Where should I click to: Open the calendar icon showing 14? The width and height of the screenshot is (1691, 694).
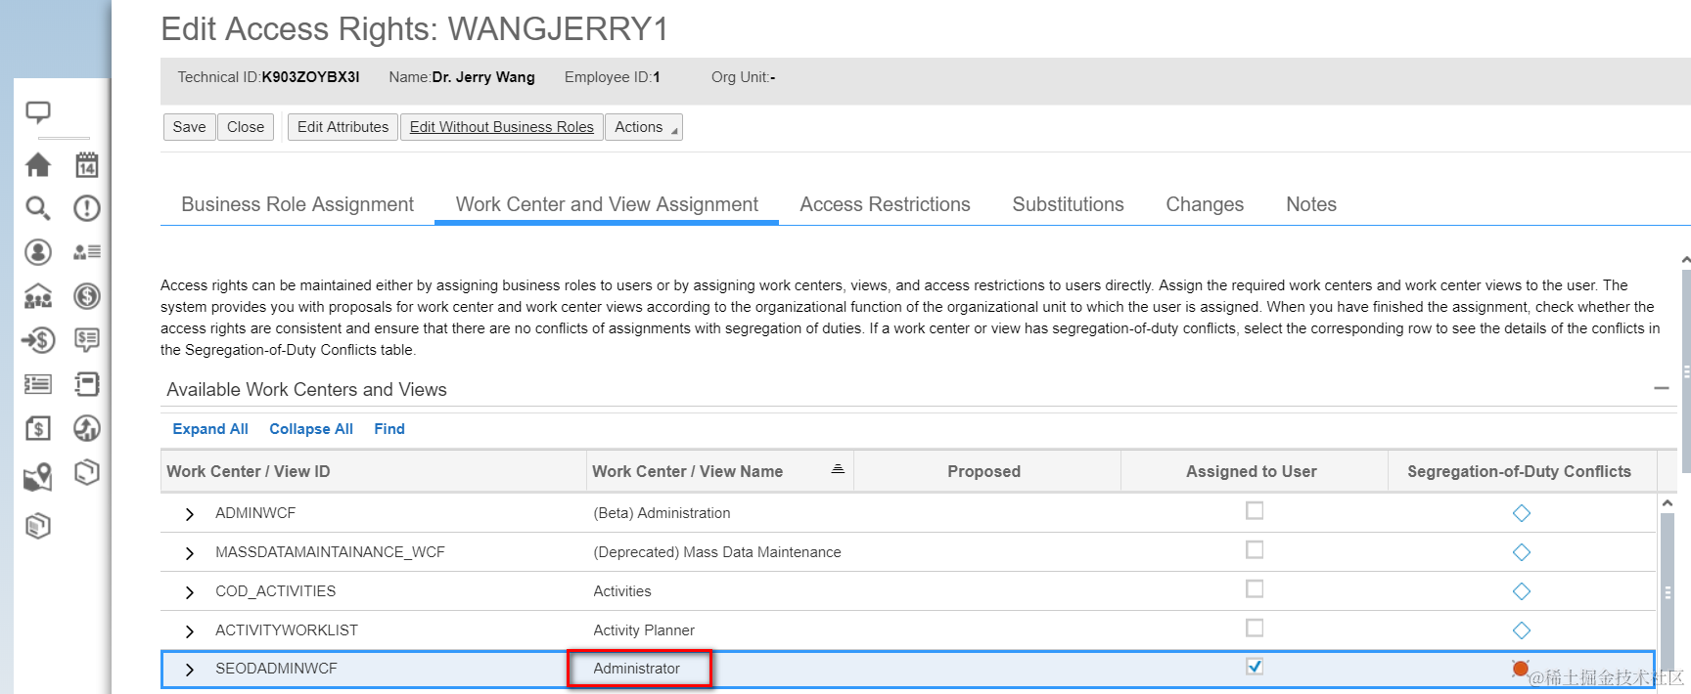click(87, 164)
